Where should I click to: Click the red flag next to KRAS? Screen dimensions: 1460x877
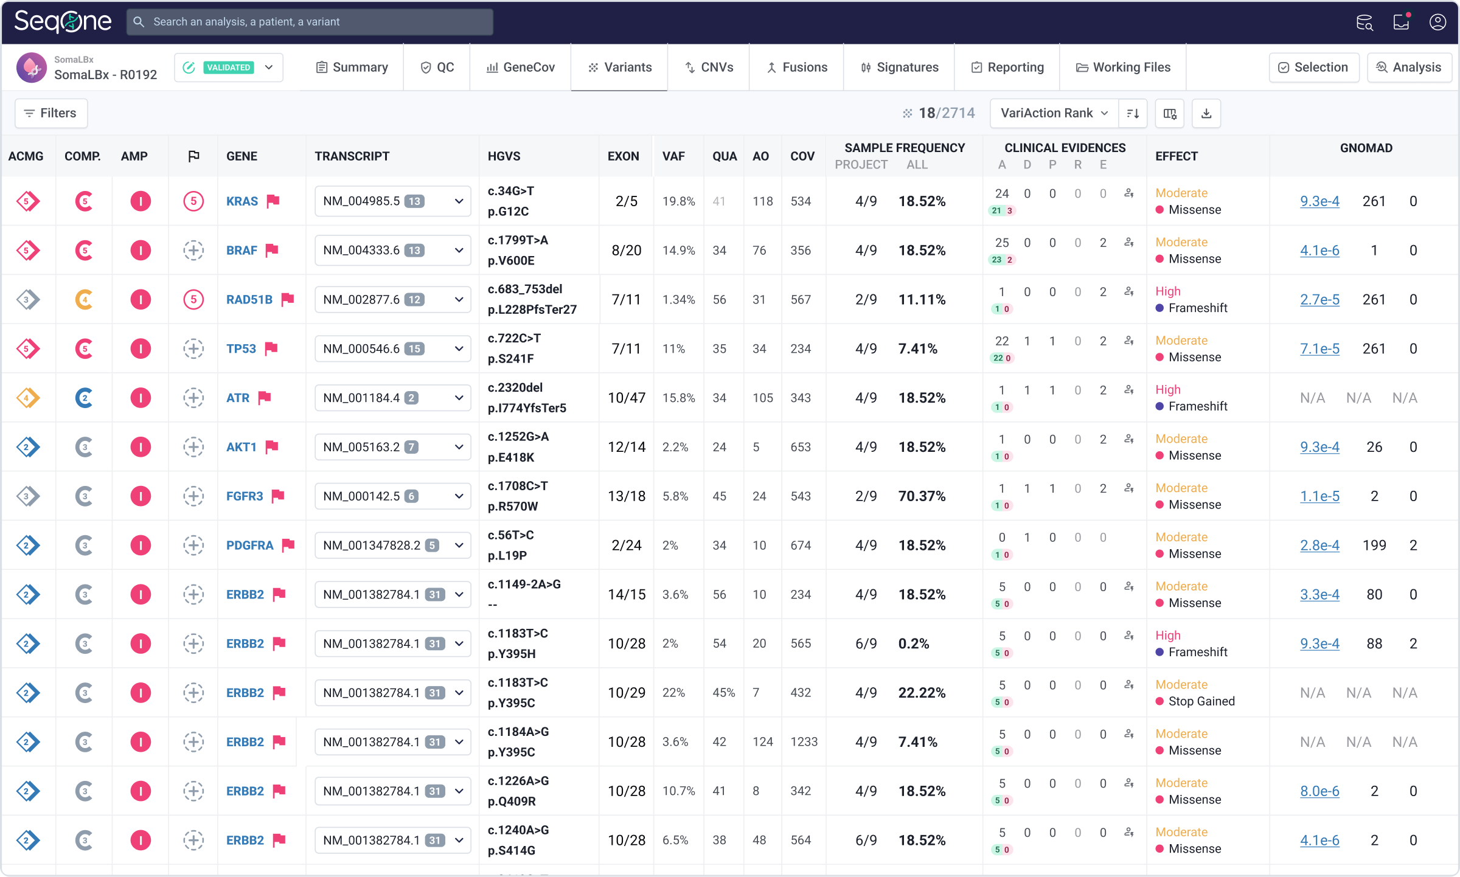273,201
